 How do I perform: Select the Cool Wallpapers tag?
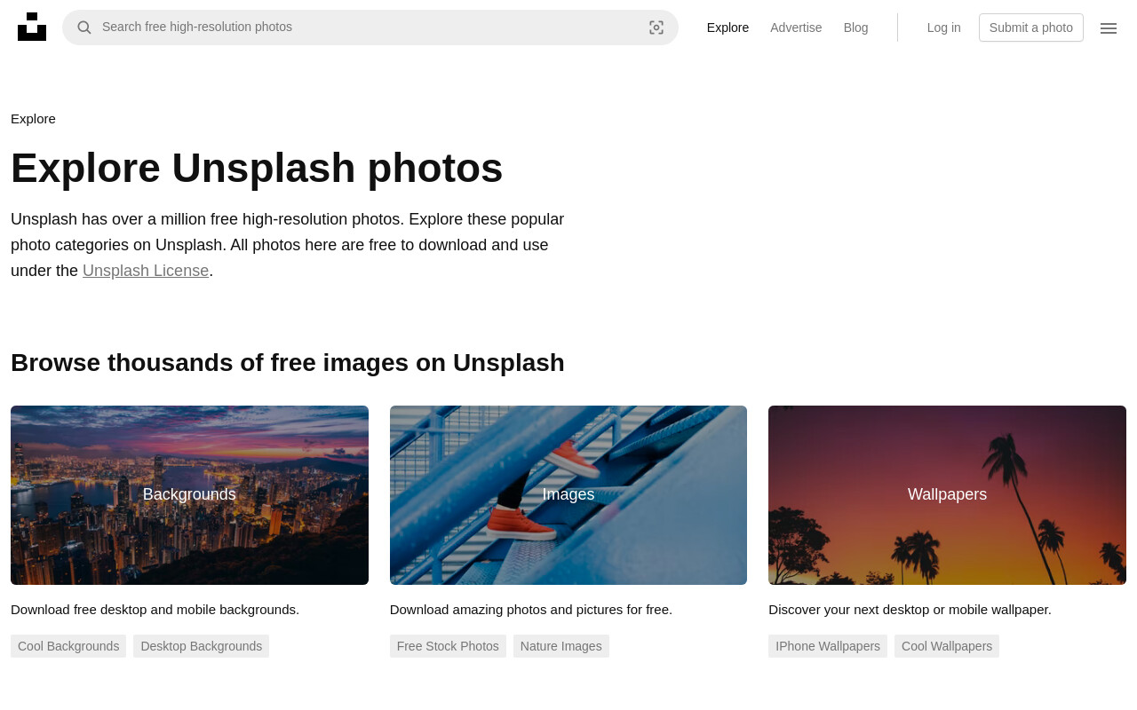tap(947, 646)
